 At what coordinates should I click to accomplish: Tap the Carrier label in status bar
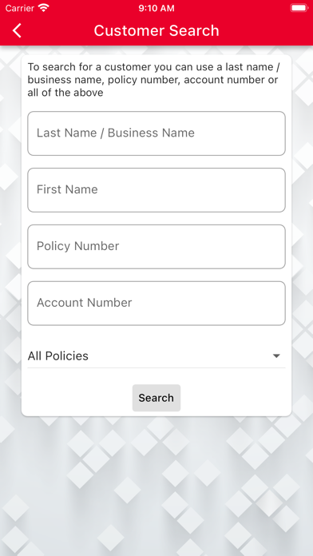(20, 8)
